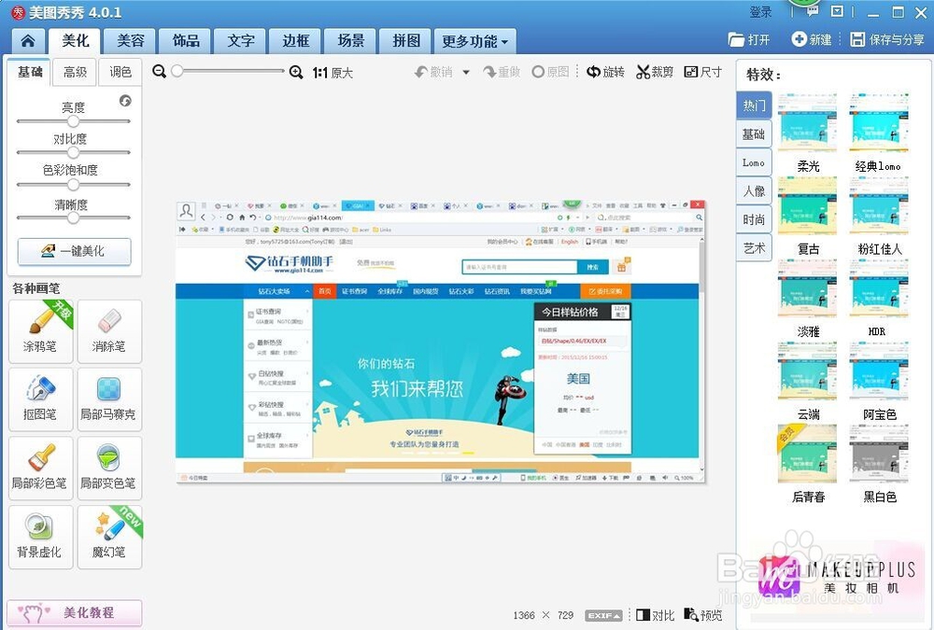Viewport: 934px width, 630px height.
Task: Click the 亮度 brightness slider handle
Action: pos(73,121)
